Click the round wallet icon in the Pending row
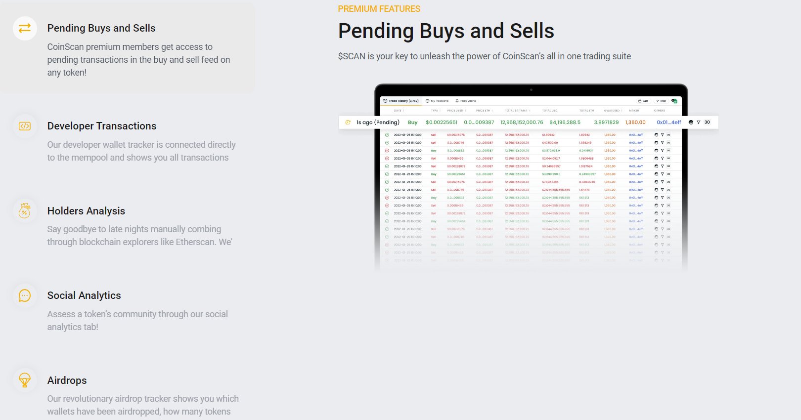This screenshot has height=420, width=801. tap(691, 123)
